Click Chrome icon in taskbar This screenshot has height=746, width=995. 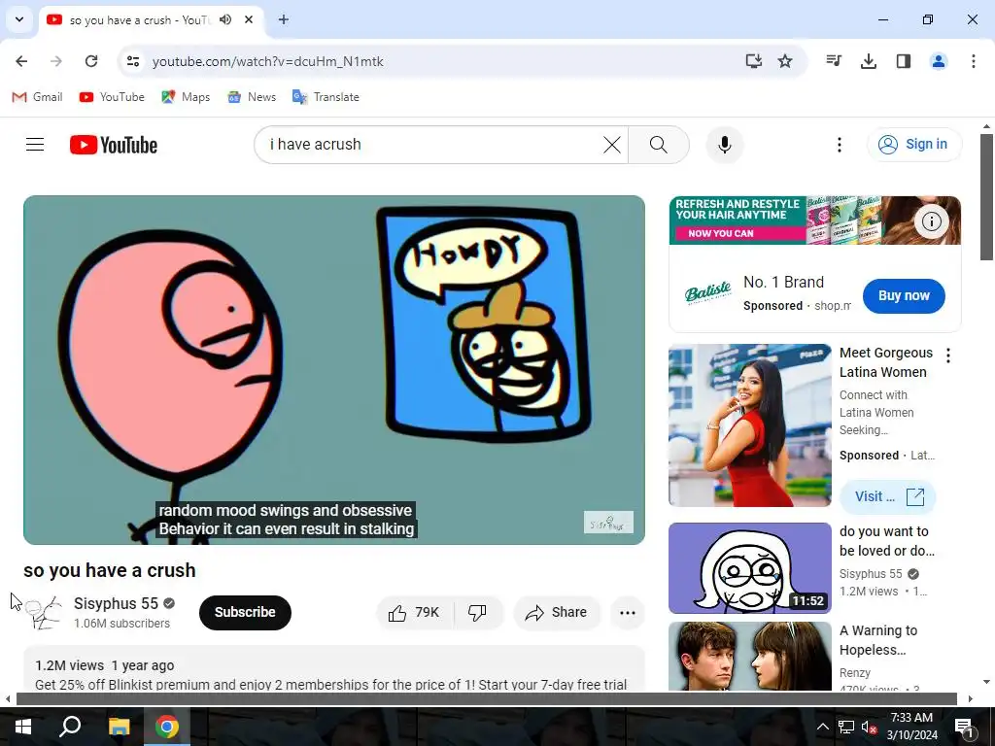pyautogui.click(x=167, y=727)
